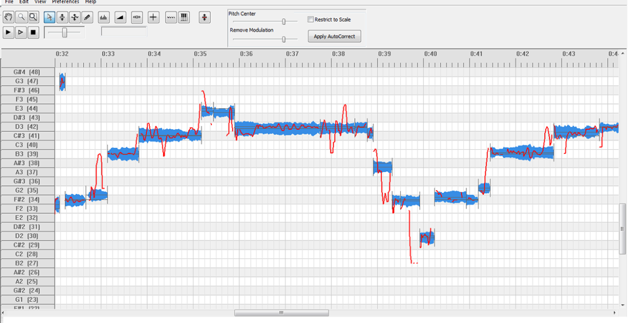The height and width of the screenshot is (323, 631).
Task: Click the zoom-to-selection tool icon
Action: click(33, 18)
